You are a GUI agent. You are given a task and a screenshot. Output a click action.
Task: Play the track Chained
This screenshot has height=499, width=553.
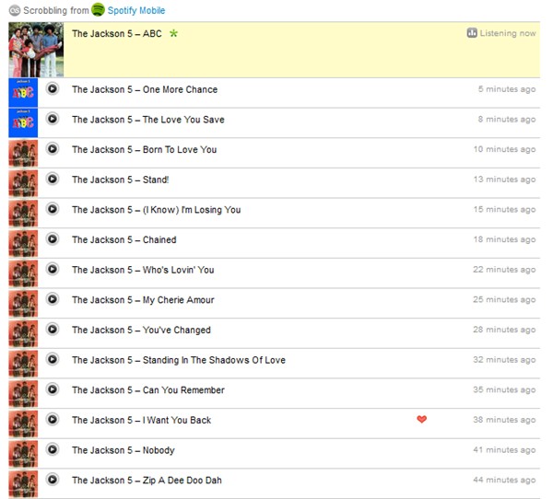pyautogui.click(x=53, y=239)
